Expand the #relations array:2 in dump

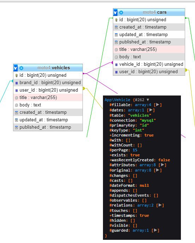[160, 205]
